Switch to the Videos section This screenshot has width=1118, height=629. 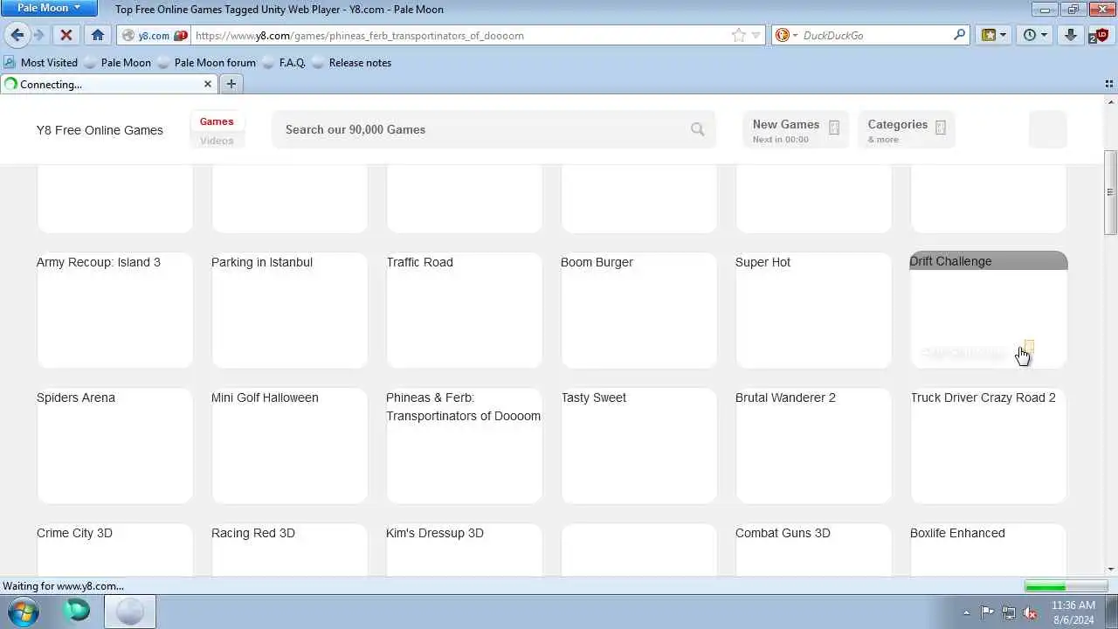[x=217, y=141]
